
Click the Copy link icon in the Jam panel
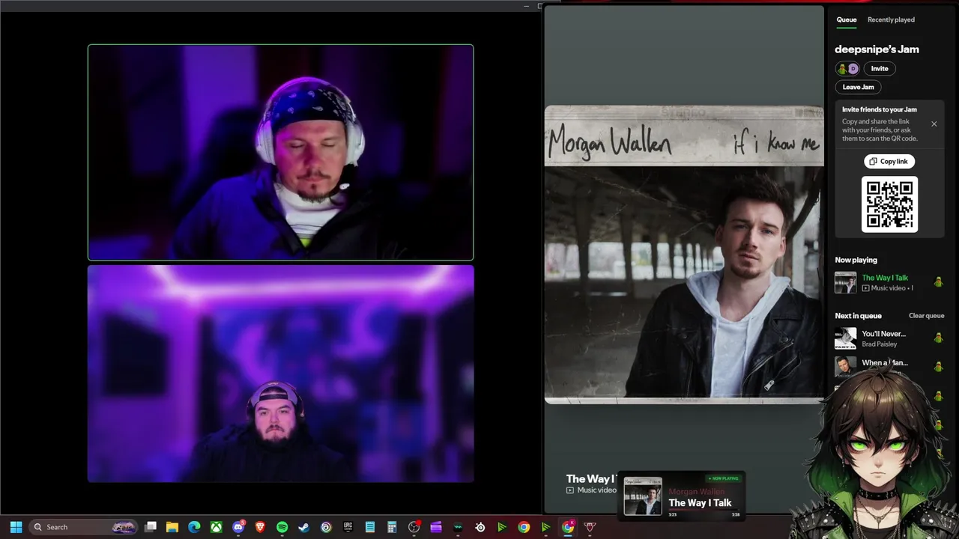pyautogui.click(x=874, y=162)
